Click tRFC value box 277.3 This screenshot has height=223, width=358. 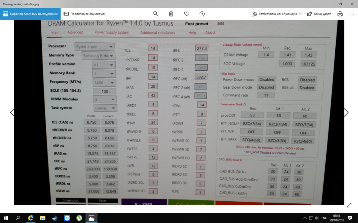(202, 48)
